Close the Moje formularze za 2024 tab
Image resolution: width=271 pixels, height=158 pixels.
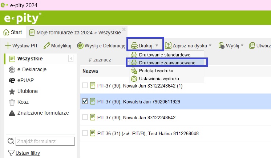(x=124, y=29)
